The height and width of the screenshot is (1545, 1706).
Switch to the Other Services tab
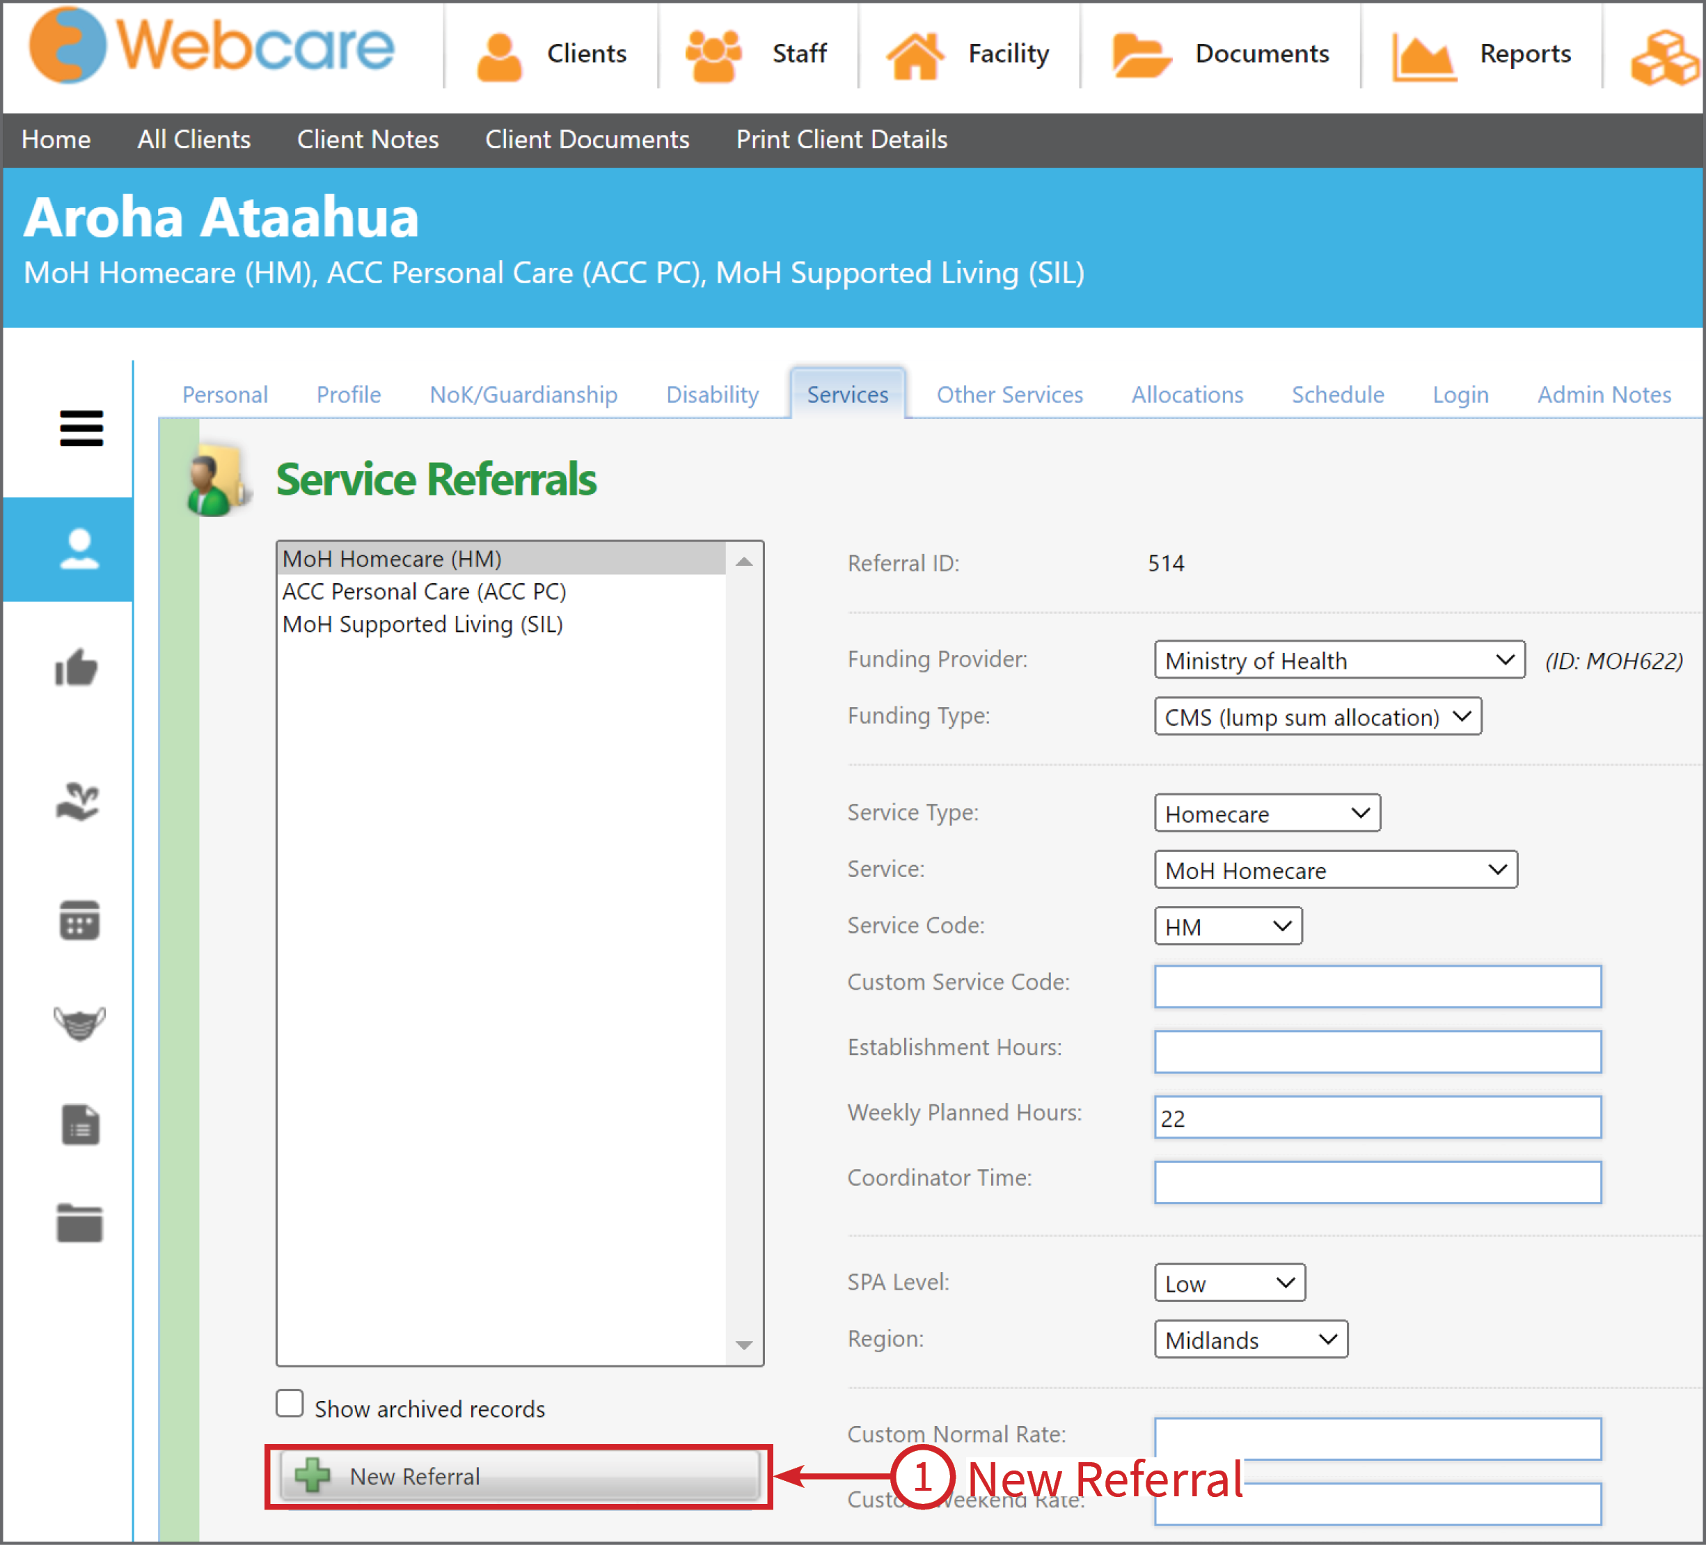pyautogui.click(x=1009, y=395)
